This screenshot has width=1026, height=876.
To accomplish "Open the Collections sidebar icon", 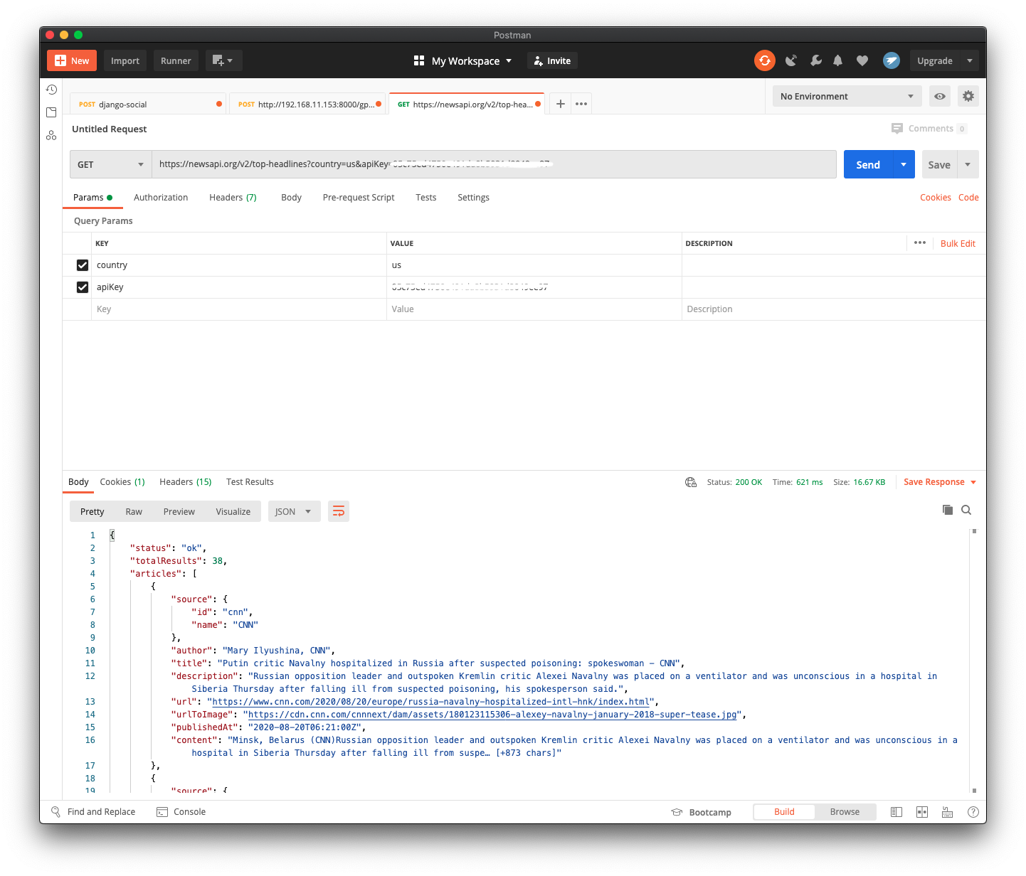I will click(51, 112).
